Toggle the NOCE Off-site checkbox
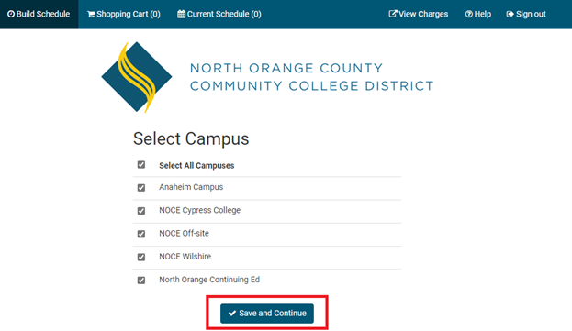Screen dimensions: 572x331 141,234
